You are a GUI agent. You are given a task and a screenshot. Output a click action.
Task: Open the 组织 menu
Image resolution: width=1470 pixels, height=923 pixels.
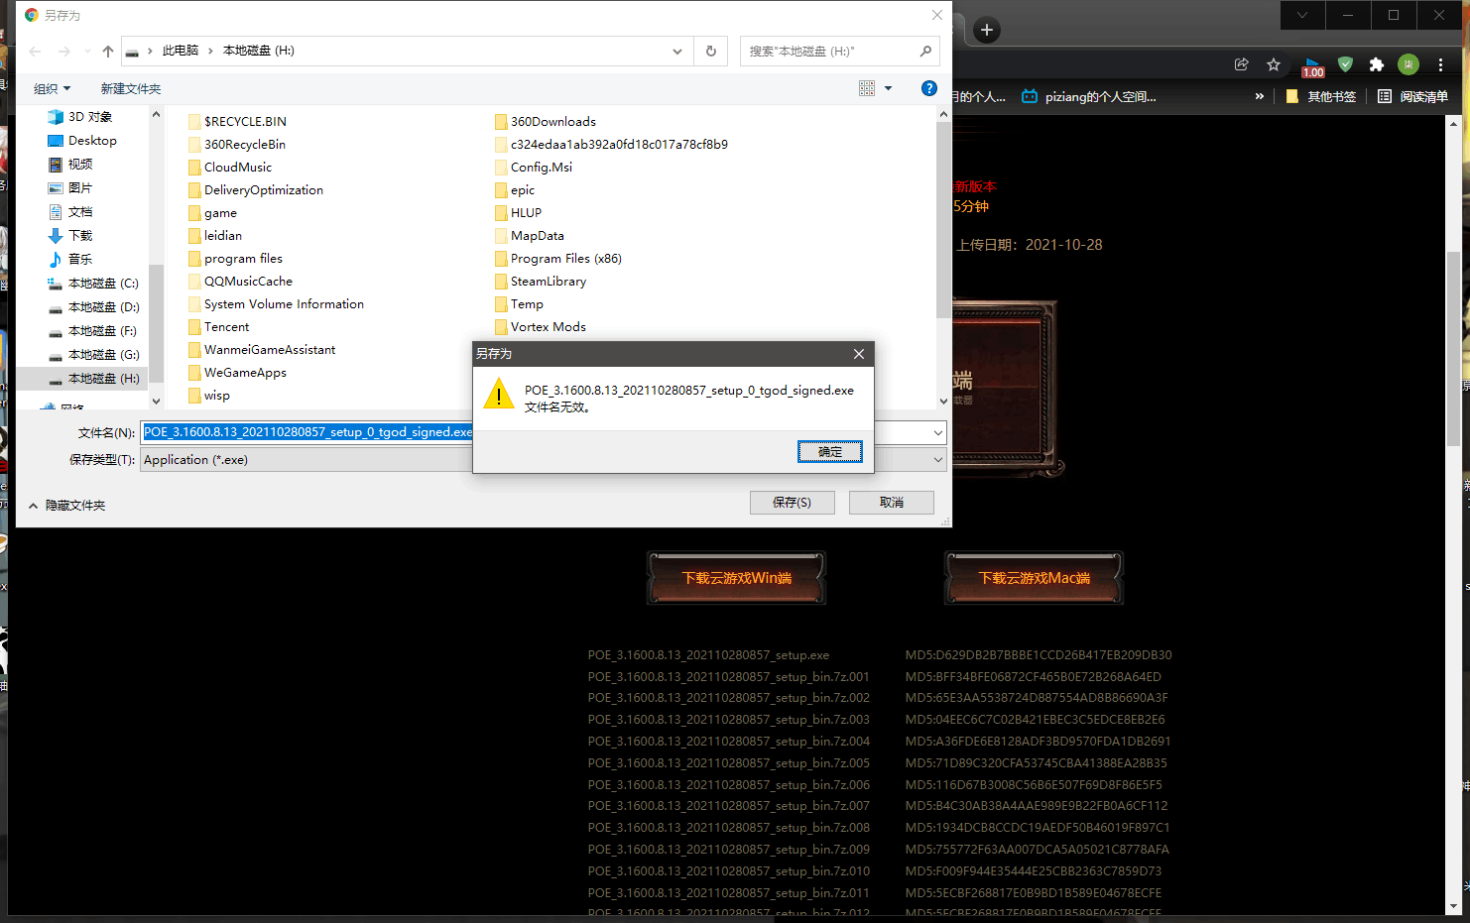click(52, 89)
